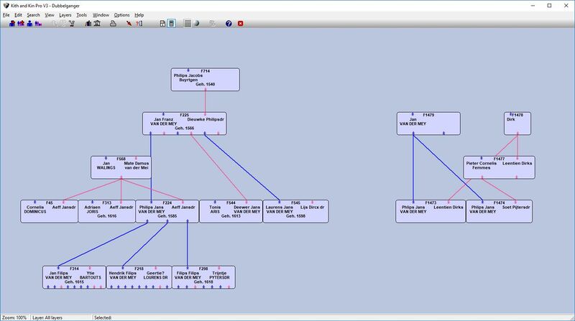Click the grey sphere toolbar icon
Image resolution: width=575 pixels, height=321 pixels.
pyautogui.click(x=196, y=23)
